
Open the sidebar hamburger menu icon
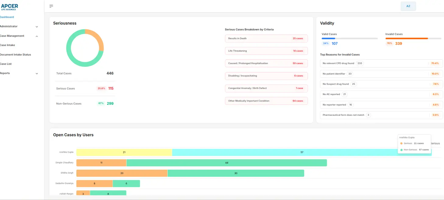click(x=51, y=6)
